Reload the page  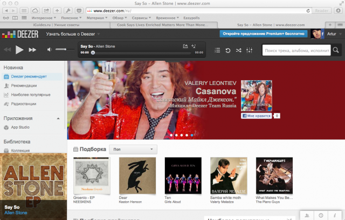coord(308,11)
